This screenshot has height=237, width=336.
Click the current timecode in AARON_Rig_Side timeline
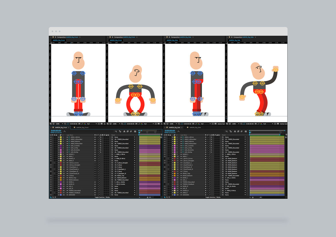click(x=170, y=131)
